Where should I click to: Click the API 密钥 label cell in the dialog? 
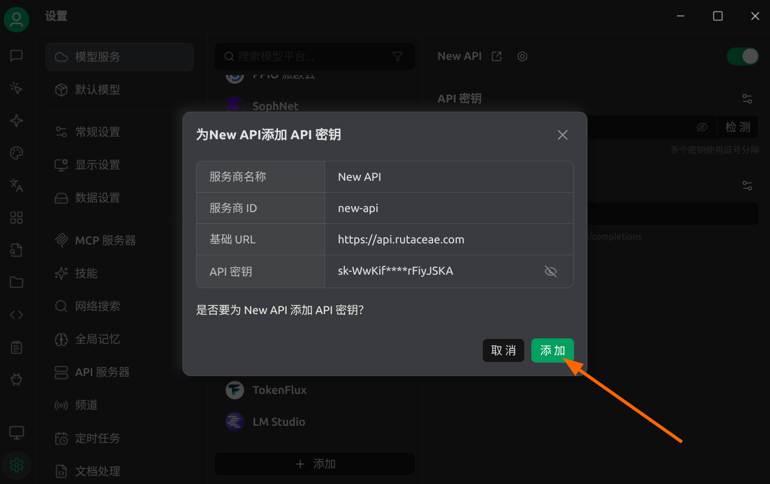point(261,271)
